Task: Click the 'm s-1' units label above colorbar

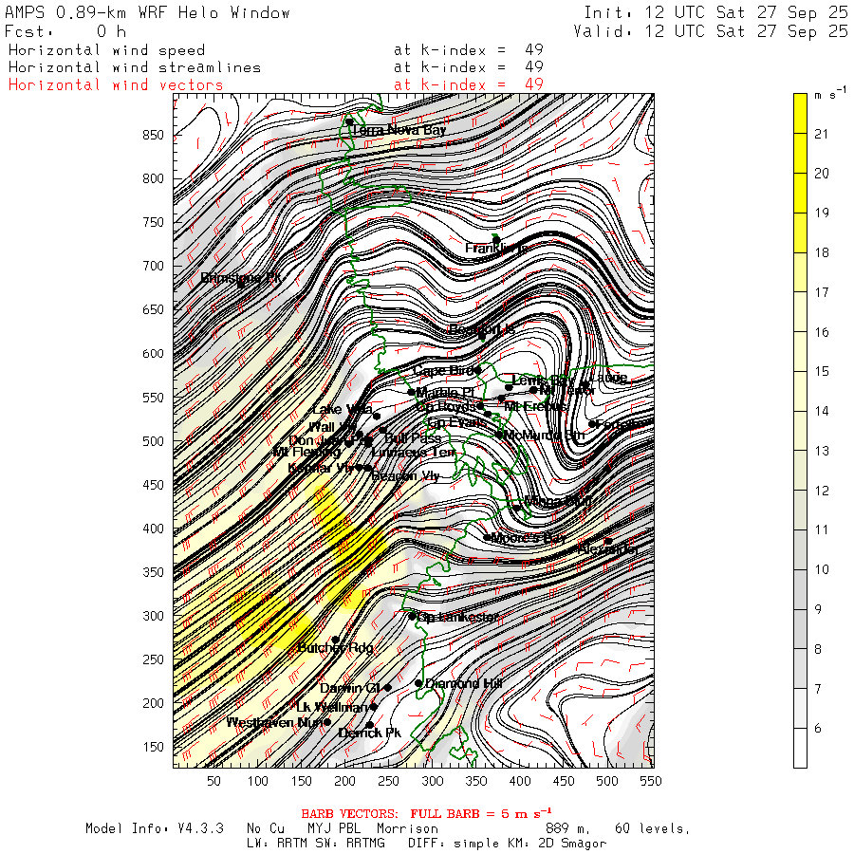Action: [x=830, y=94]
